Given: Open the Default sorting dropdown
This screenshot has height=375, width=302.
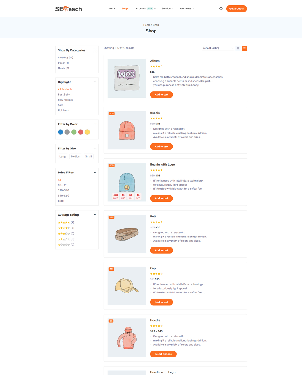Looking at the screenshot, I should (218, 48).
